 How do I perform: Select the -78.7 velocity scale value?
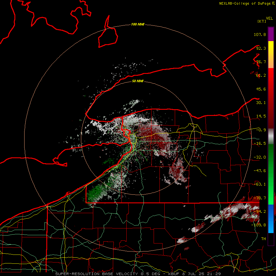[x=260, y=198]
